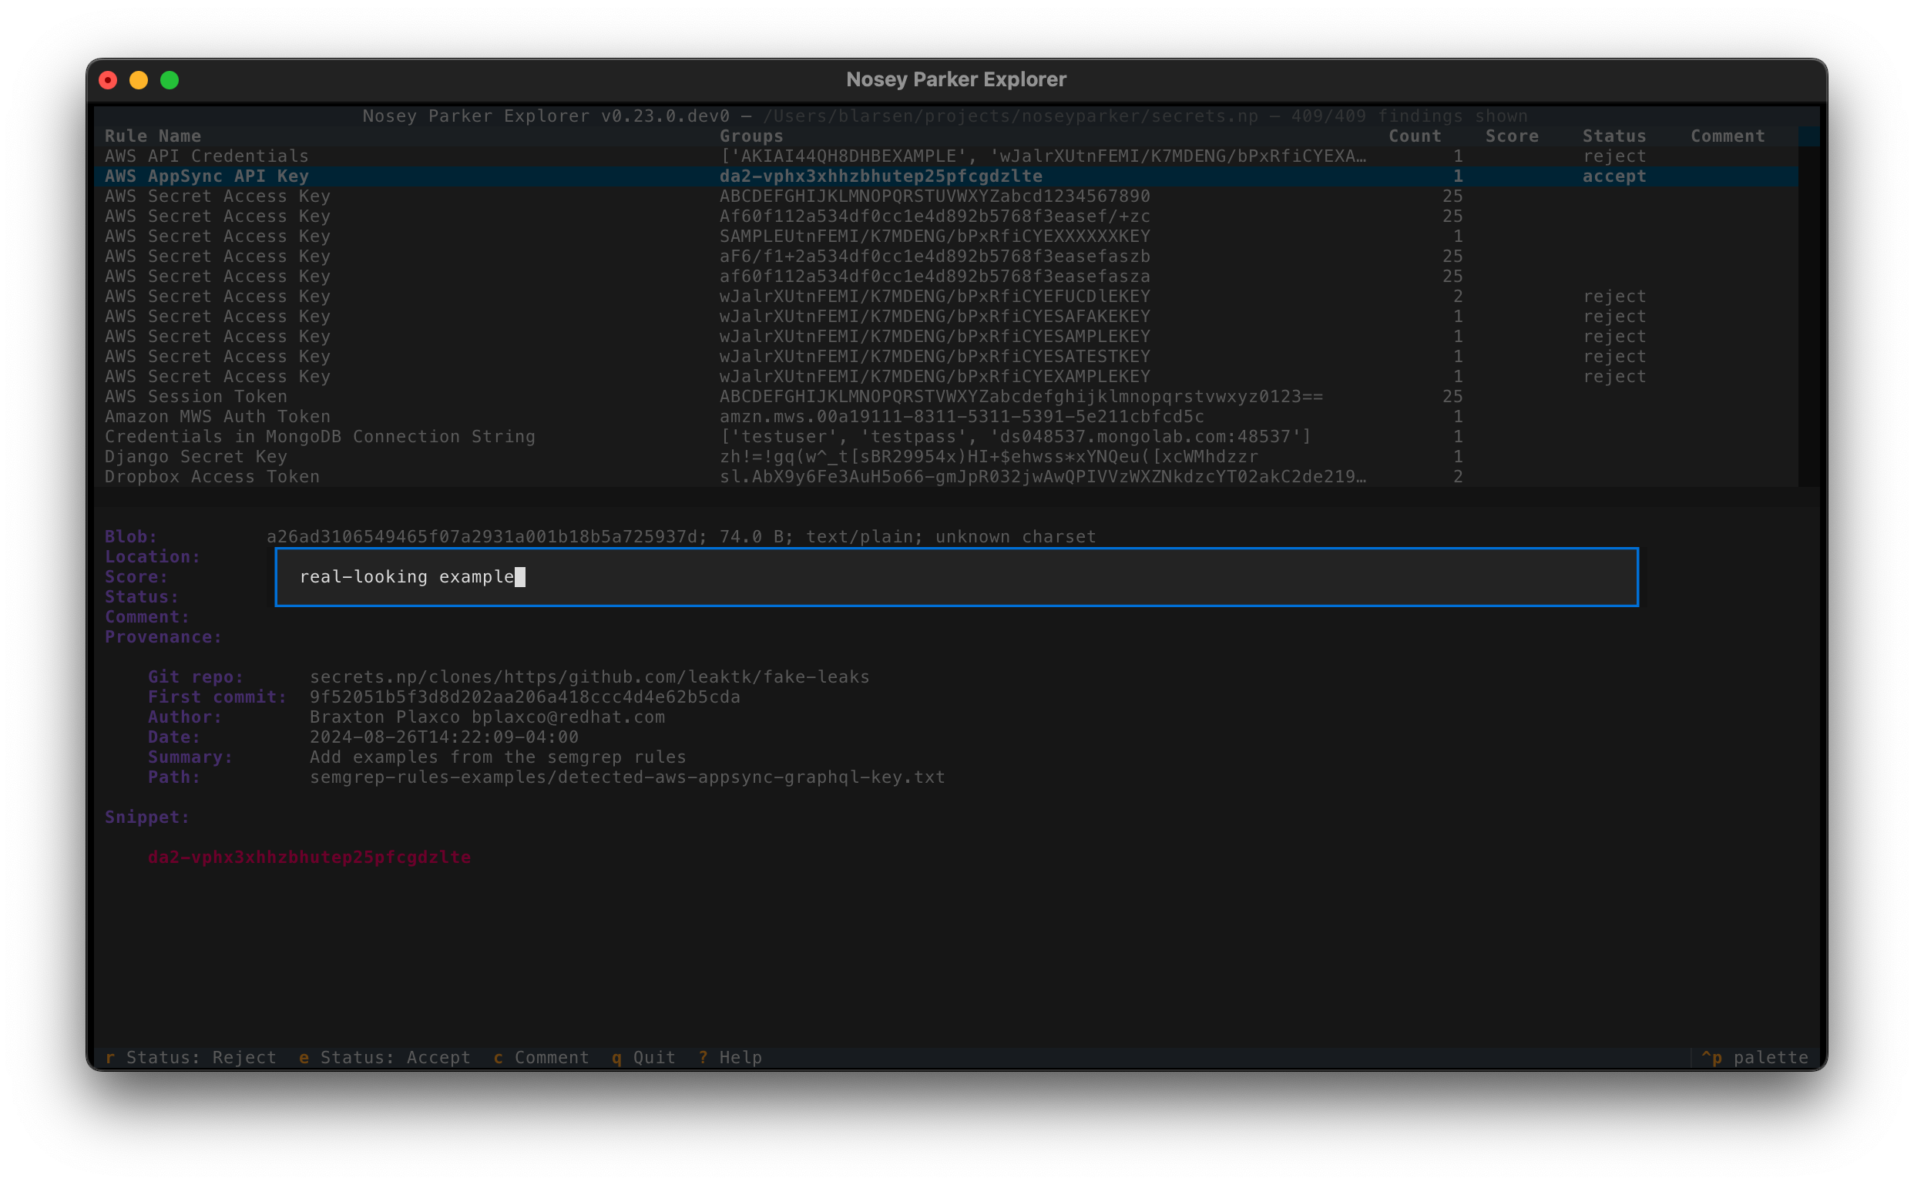This screenshot has width=1914, height=1185.
Task: Select the AWS Session Token row
Action: pyautogui.click(x=196, y=397)
